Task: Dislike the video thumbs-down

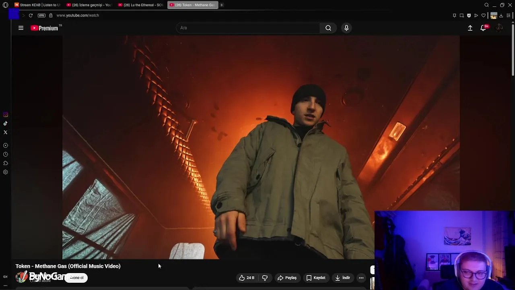Action: click(265, 278)
